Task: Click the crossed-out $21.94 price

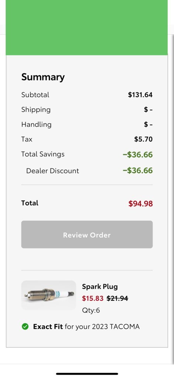Action: click(x=117, y=299)
